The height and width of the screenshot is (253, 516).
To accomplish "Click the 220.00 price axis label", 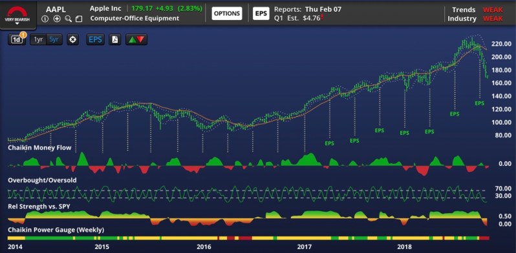I will click(x=502, y=44).
